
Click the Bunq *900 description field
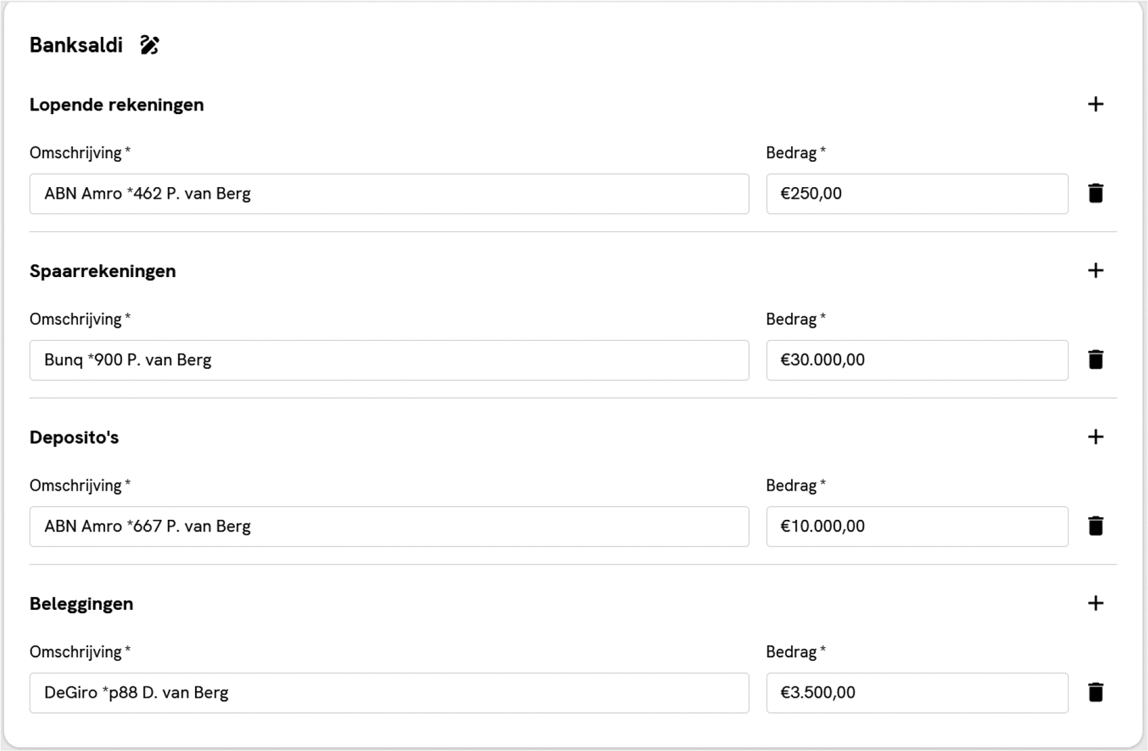389,360
